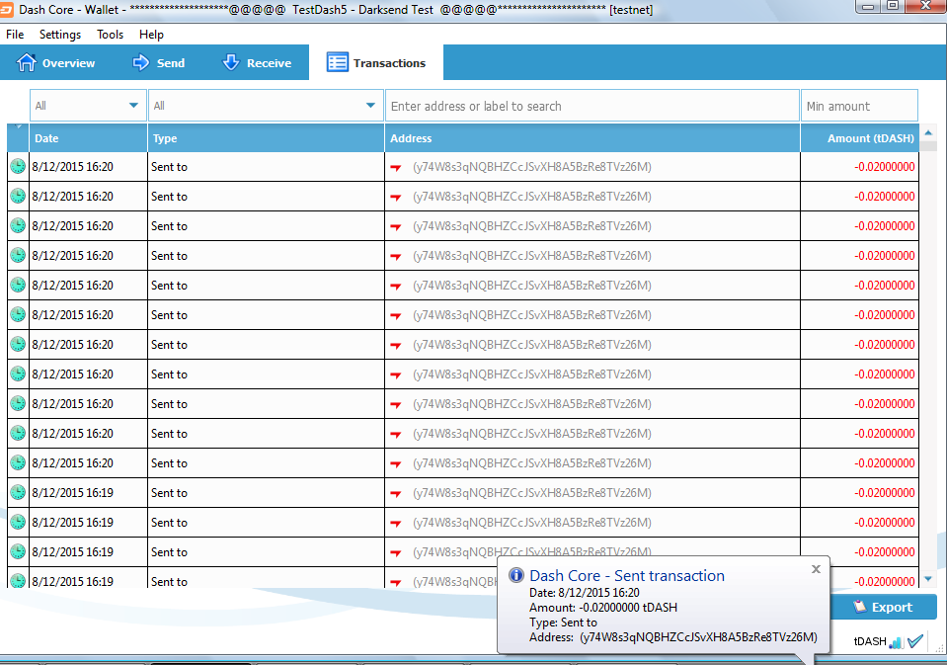The width and height of the screenshot is (947, 665).
Task: Click the 'Dash Core - Sent transaction' notification title
Action: pyautogui.click(x=627, y=575)
